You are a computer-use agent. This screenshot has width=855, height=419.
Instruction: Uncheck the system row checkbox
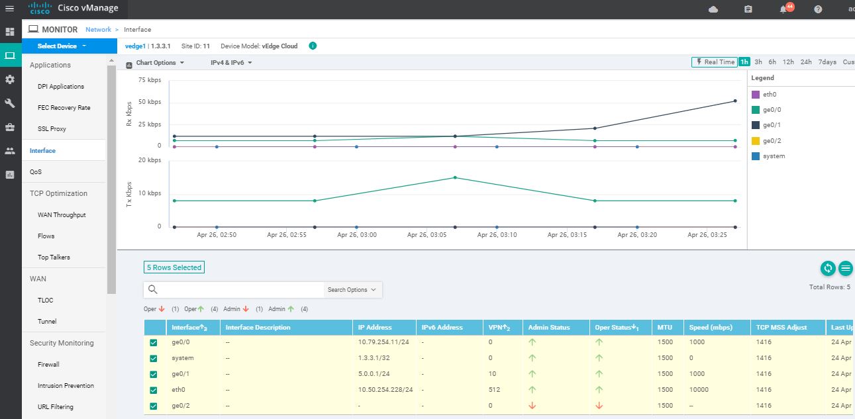click(154, 358)
